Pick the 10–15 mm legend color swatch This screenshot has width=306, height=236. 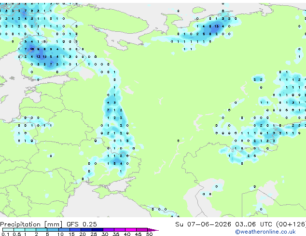point(64,230)
